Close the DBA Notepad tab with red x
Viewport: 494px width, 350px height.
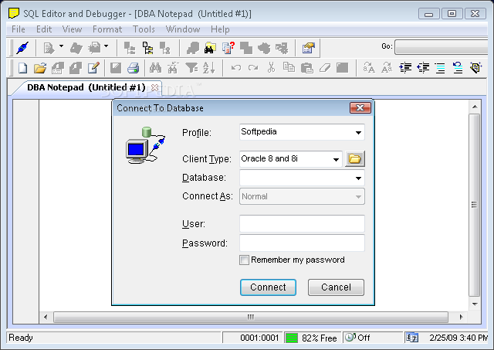pos(154,87)
